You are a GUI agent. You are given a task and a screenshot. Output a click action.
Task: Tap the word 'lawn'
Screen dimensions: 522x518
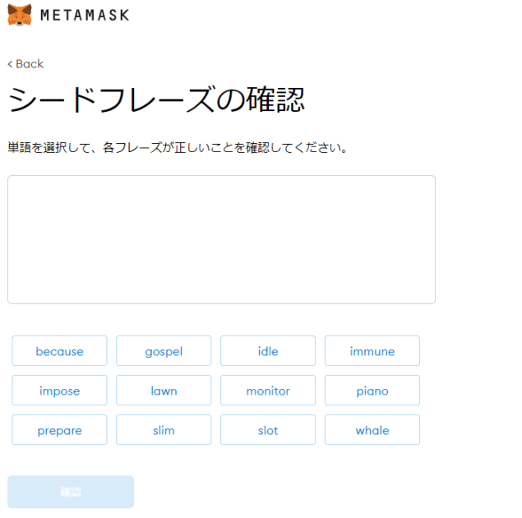tap(164, 391)
